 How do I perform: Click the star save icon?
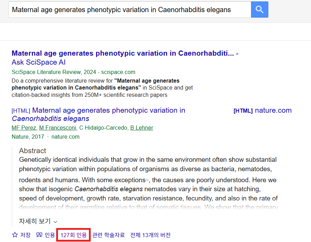coord(15,235)
